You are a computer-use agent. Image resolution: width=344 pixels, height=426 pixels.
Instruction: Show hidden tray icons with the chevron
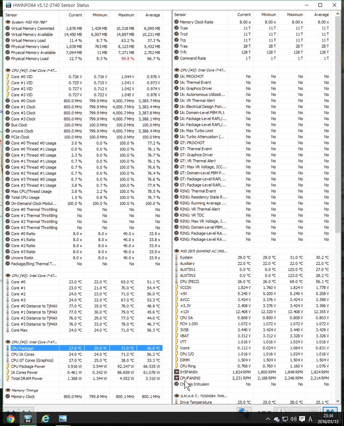268,419
